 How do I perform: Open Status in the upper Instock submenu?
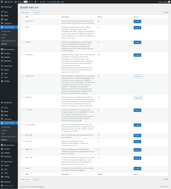pyautogui.click(x=3, y=38)
